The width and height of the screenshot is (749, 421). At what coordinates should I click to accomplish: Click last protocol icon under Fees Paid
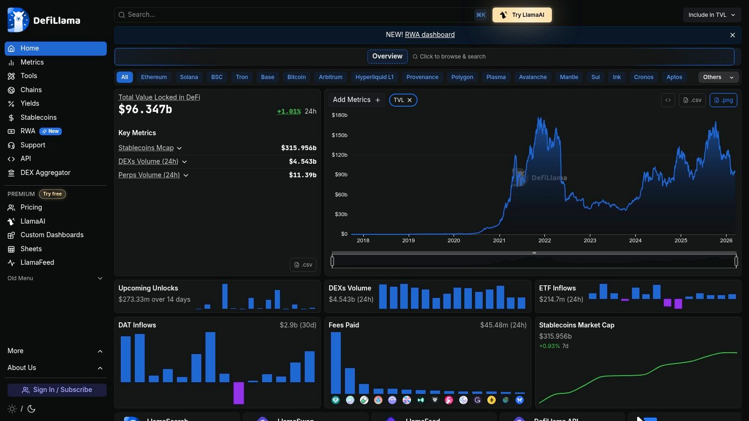520,400
